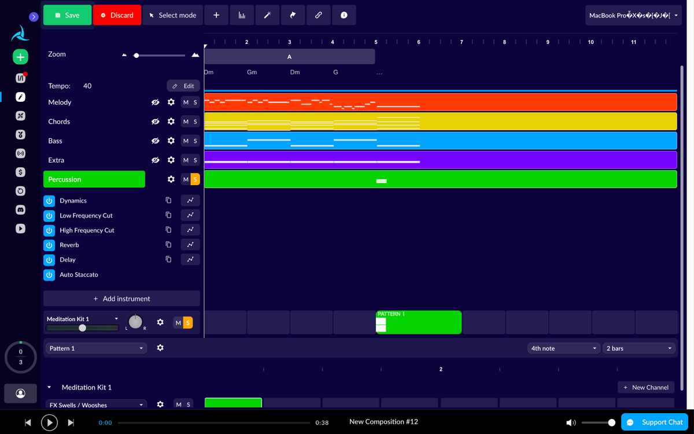
Task: Open the info icon in toolbar
Action: 344,15
